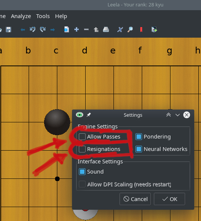This screenshot has width=201, height=221.
Task: Click the document with gear icon
Action: 66,30
